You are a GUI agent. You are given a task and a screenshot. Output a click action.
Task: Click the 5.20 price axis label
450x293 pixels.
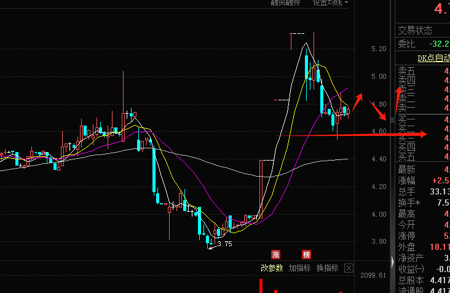tap(379, 49)
